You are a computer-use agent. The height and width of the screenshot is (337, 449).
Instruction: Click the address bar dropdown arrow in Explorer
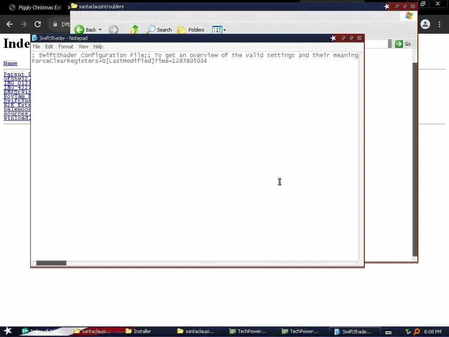tap(390, 44)
